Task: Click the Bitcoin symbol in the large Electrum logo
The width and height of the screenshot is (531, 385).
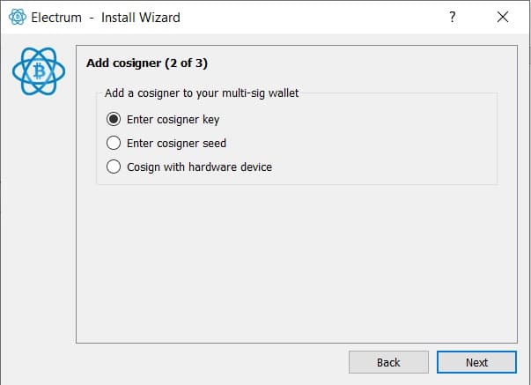Action: tap(40, 71)
